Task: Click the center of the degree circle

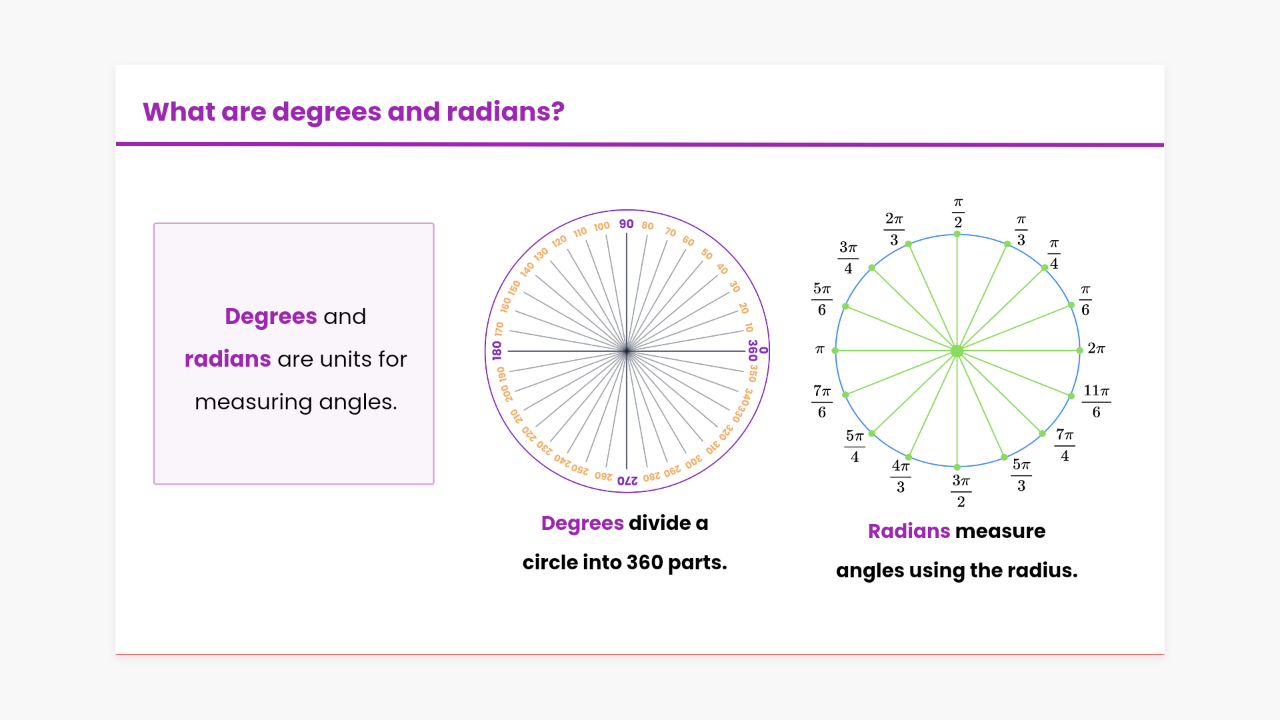Action: click(627, 351)
